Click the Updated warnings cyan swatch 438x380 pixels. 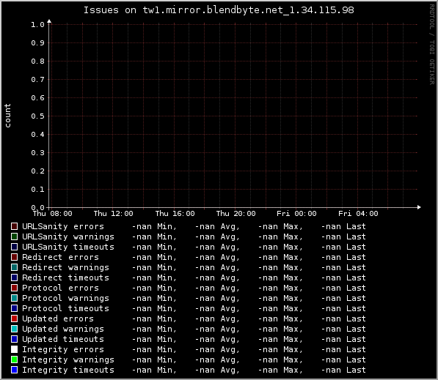pos(14,329)
